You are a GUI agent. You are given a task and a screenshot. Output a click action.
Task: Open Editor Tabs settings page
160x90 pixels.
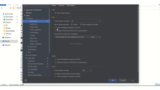[x=33, y=38]
